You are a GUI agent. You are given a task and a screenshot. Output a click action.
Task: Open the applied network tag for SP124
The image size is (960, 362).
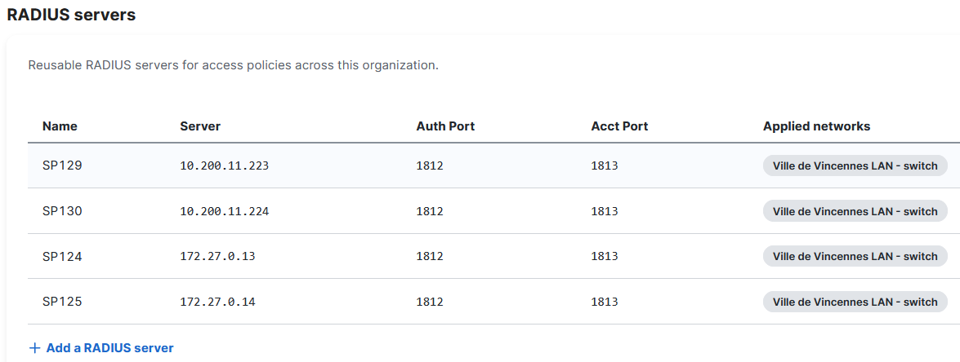[x=855, y=256]
